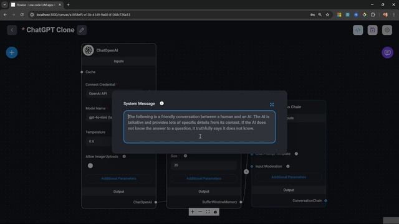
Task: Click the Input Moderation label
Action: [x=269, y=166]
